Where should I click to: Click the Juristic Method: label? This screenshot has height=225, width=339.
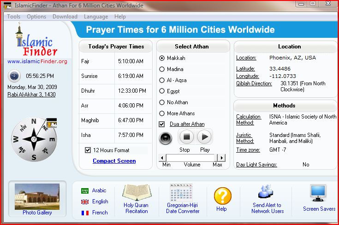pyautogui.click(x=245, y=138)
